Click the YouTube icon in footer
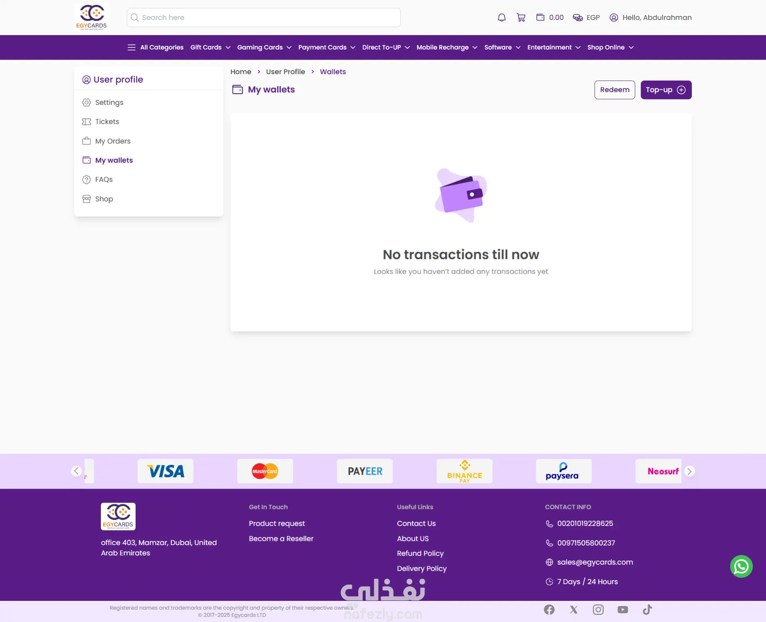Viewport: 766px width, 622px height. coord(622,609)
